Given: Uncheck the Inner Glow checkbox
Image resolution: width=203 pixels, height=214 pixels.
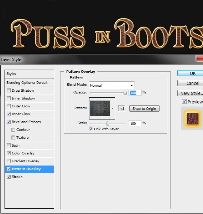Looking at the screenshot, I should tap(9, 114).
